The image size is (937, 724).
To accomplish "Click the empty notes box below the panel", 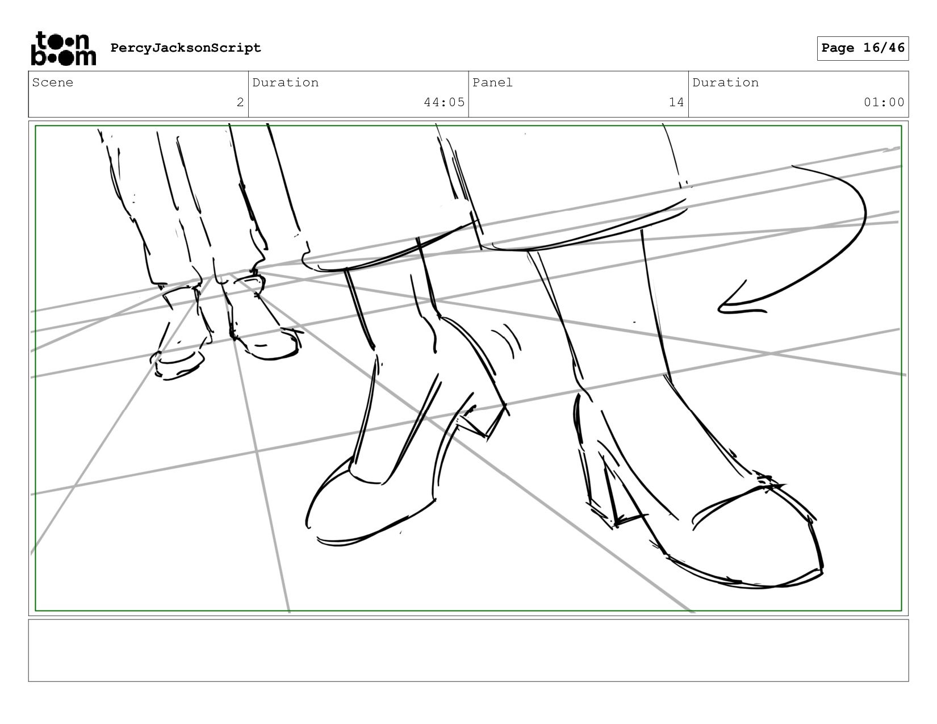I will coord(468,650).
